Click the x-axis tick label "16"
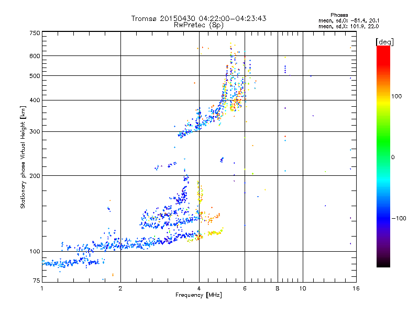The height and width of the screenshot is (314, 419). (356, 288)
